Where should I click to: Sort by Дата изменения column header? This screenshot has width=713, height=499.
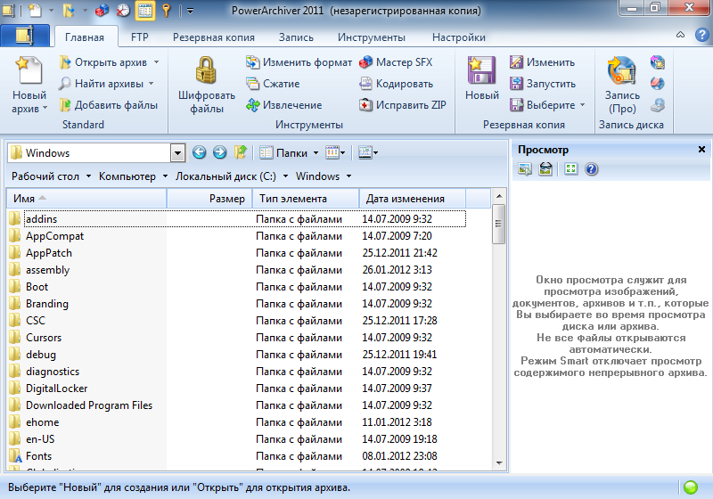coord(405,199)
